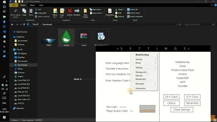This screenshot has height=122, width=217.
Task: Click the Cut scissors icon
Action: pyautogui.click(x=36, y=9)
